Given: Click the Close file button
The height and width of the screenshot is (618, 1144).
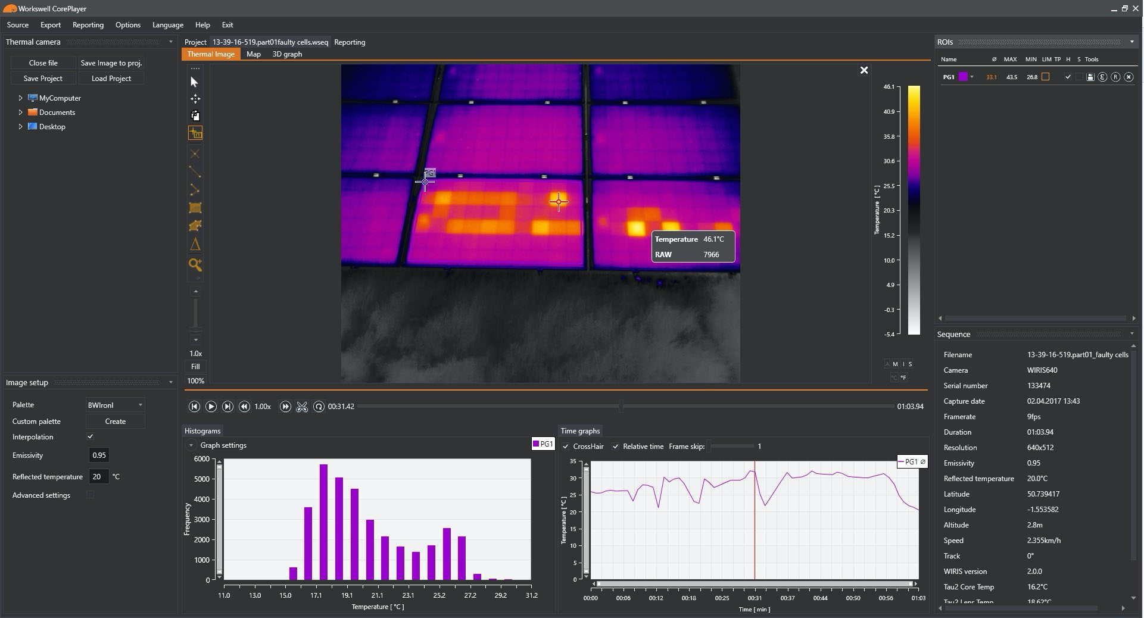Looking at the screenshot, I should (43, 63).
